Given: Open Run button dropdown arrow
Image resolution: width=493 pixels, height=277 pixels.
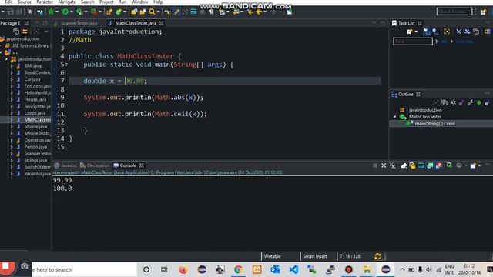Looking at the screenshot, I should pos(72,12).
